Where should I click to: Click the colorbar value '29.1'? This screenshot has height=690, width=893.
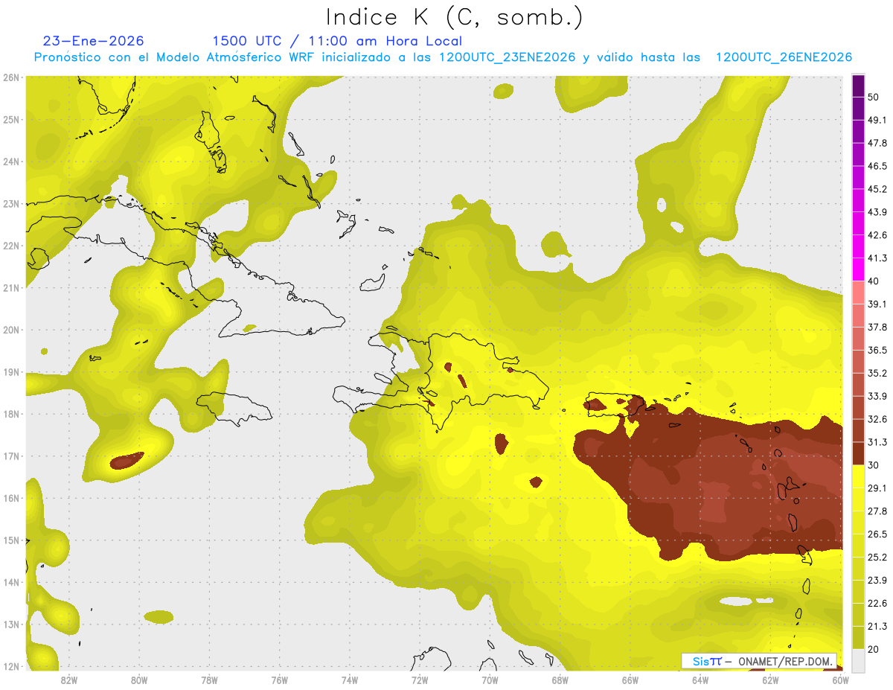877,488
